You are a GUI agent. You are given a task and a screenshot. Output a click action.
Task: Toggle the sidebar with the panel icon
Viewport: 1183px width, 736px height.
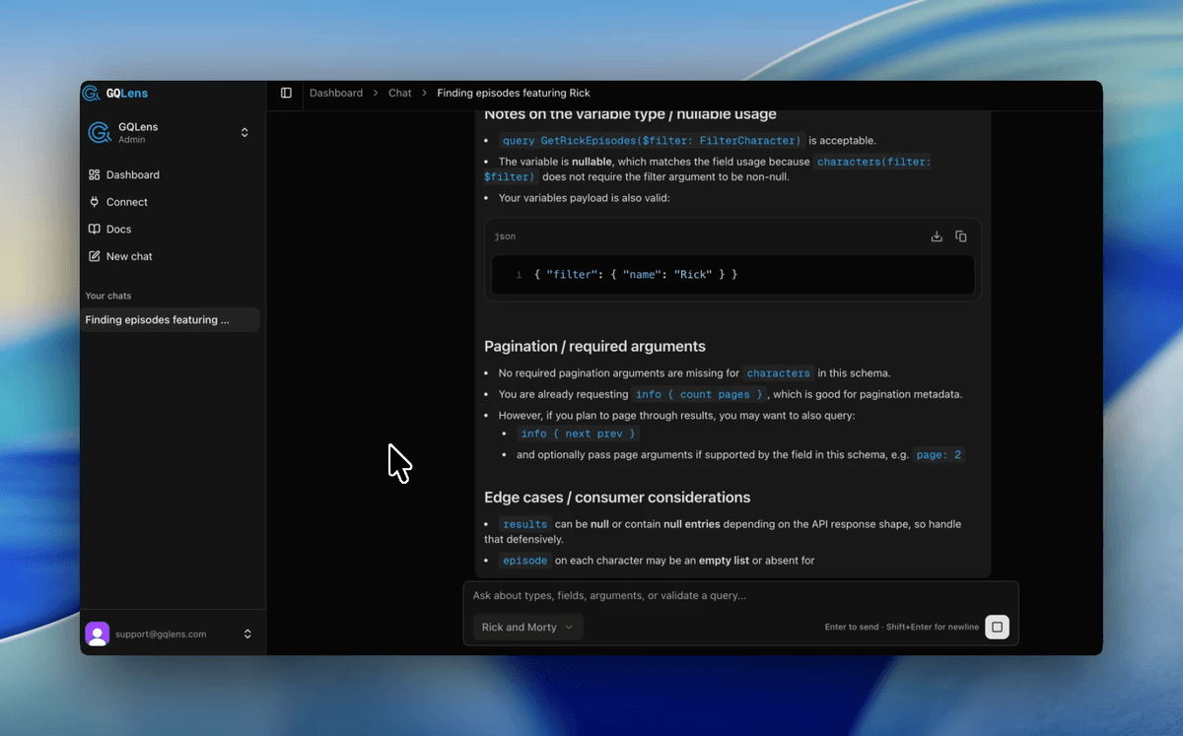[286, 92]
